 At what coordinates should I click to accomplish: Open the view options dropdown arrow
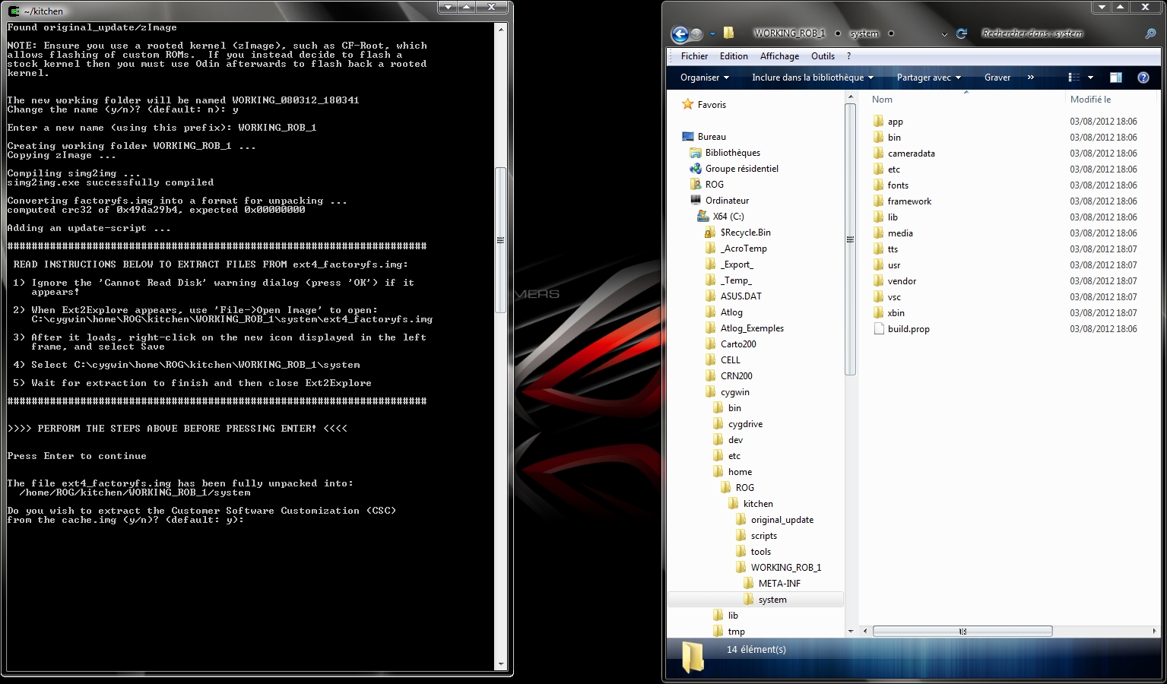click(1090, 78)
